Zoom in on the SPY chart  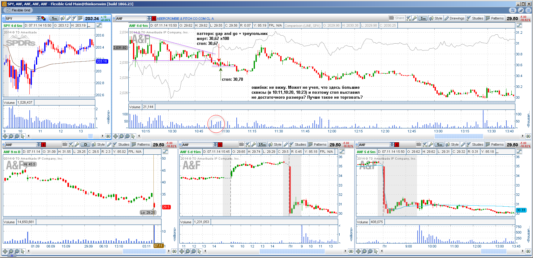tap(11, 136)
